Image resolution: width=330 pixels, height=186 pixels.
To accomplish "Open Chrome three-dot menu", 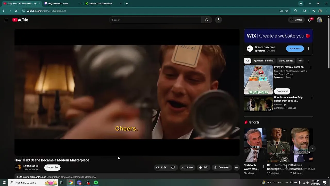I will click(326, 11).
